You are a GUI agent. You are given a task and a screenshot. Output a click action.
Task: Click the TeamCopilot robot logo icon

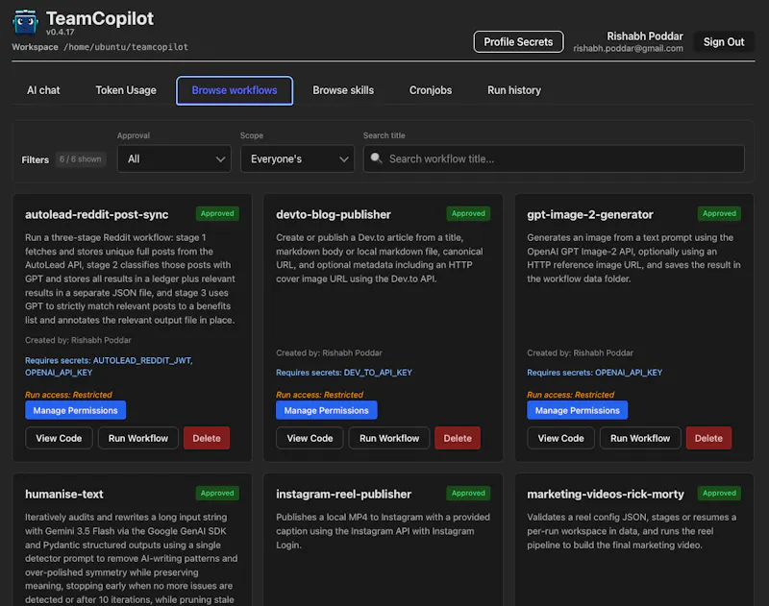click(x=26, y=22)
